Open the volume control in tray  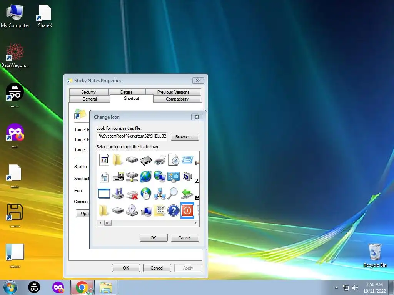[x=355, y=288]
